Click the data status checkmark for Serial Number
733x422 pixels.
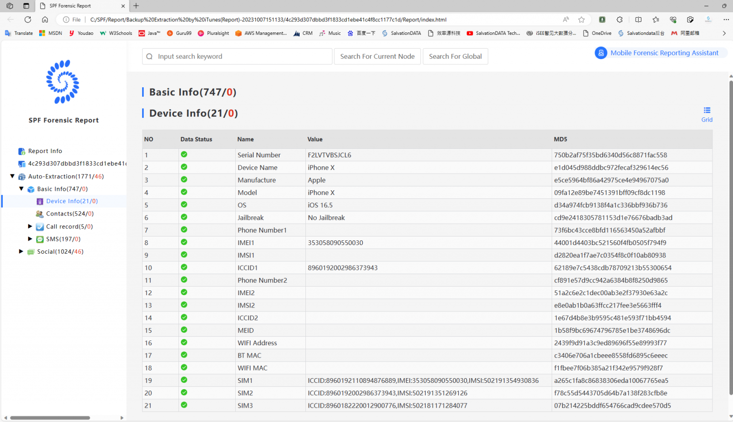click(x=184, y=154)
